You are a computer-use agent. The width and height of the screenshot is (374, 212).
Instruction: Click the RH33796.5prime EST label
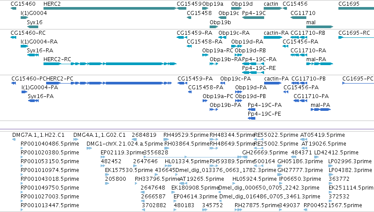pos(157,179)
